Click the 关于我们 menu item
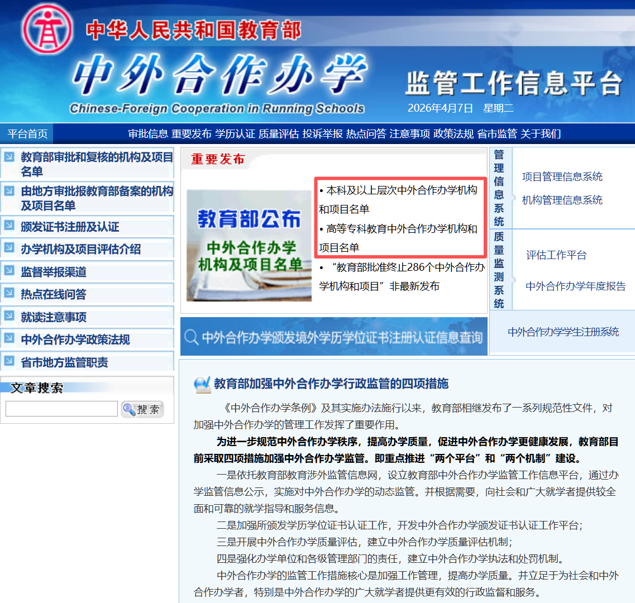Image resolution: width=635 pixels, height=603 pixels. click(541, 134)
